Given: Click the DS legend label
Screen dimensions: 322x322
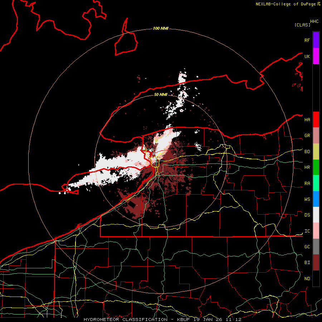Looking at the screenshot, I should click(x=307, y=215).
